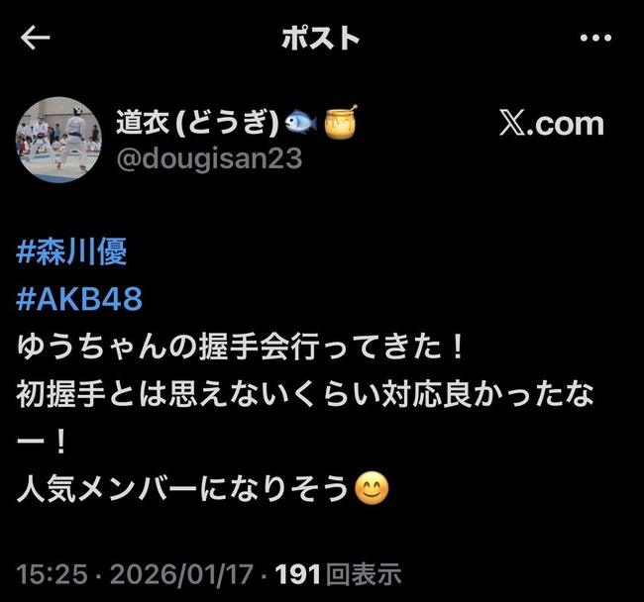Screen dimensions: 644x602
Task: Click the 2026/01/17 post date
Action: (x=181, y=573)
